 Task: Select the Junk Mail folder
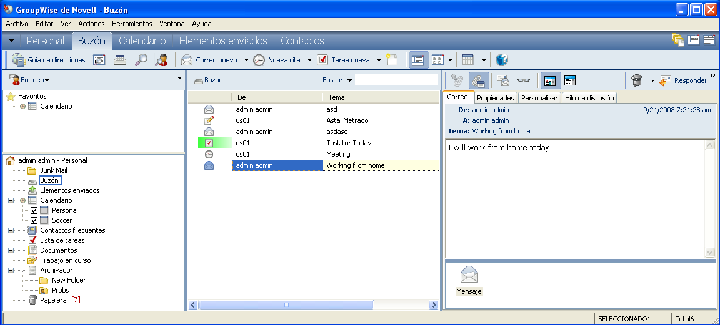click(x=54, y=170)
